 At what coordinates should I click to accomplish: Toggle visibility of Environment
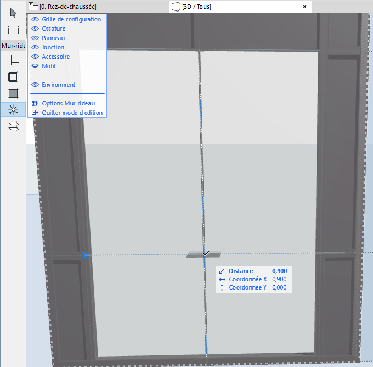(35, 85)
